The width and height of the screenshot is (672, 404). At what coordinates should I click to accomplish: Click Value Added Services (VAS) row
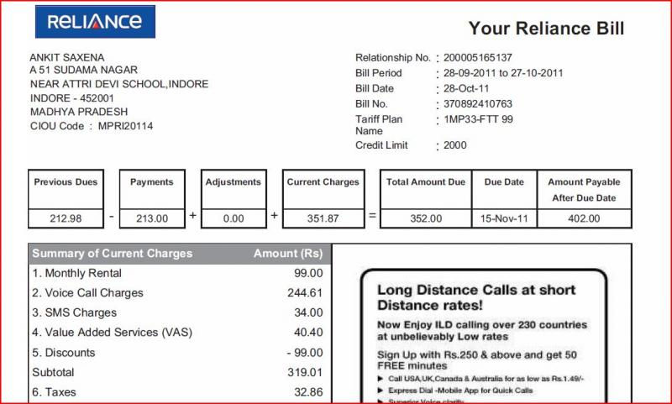point(113,332)
